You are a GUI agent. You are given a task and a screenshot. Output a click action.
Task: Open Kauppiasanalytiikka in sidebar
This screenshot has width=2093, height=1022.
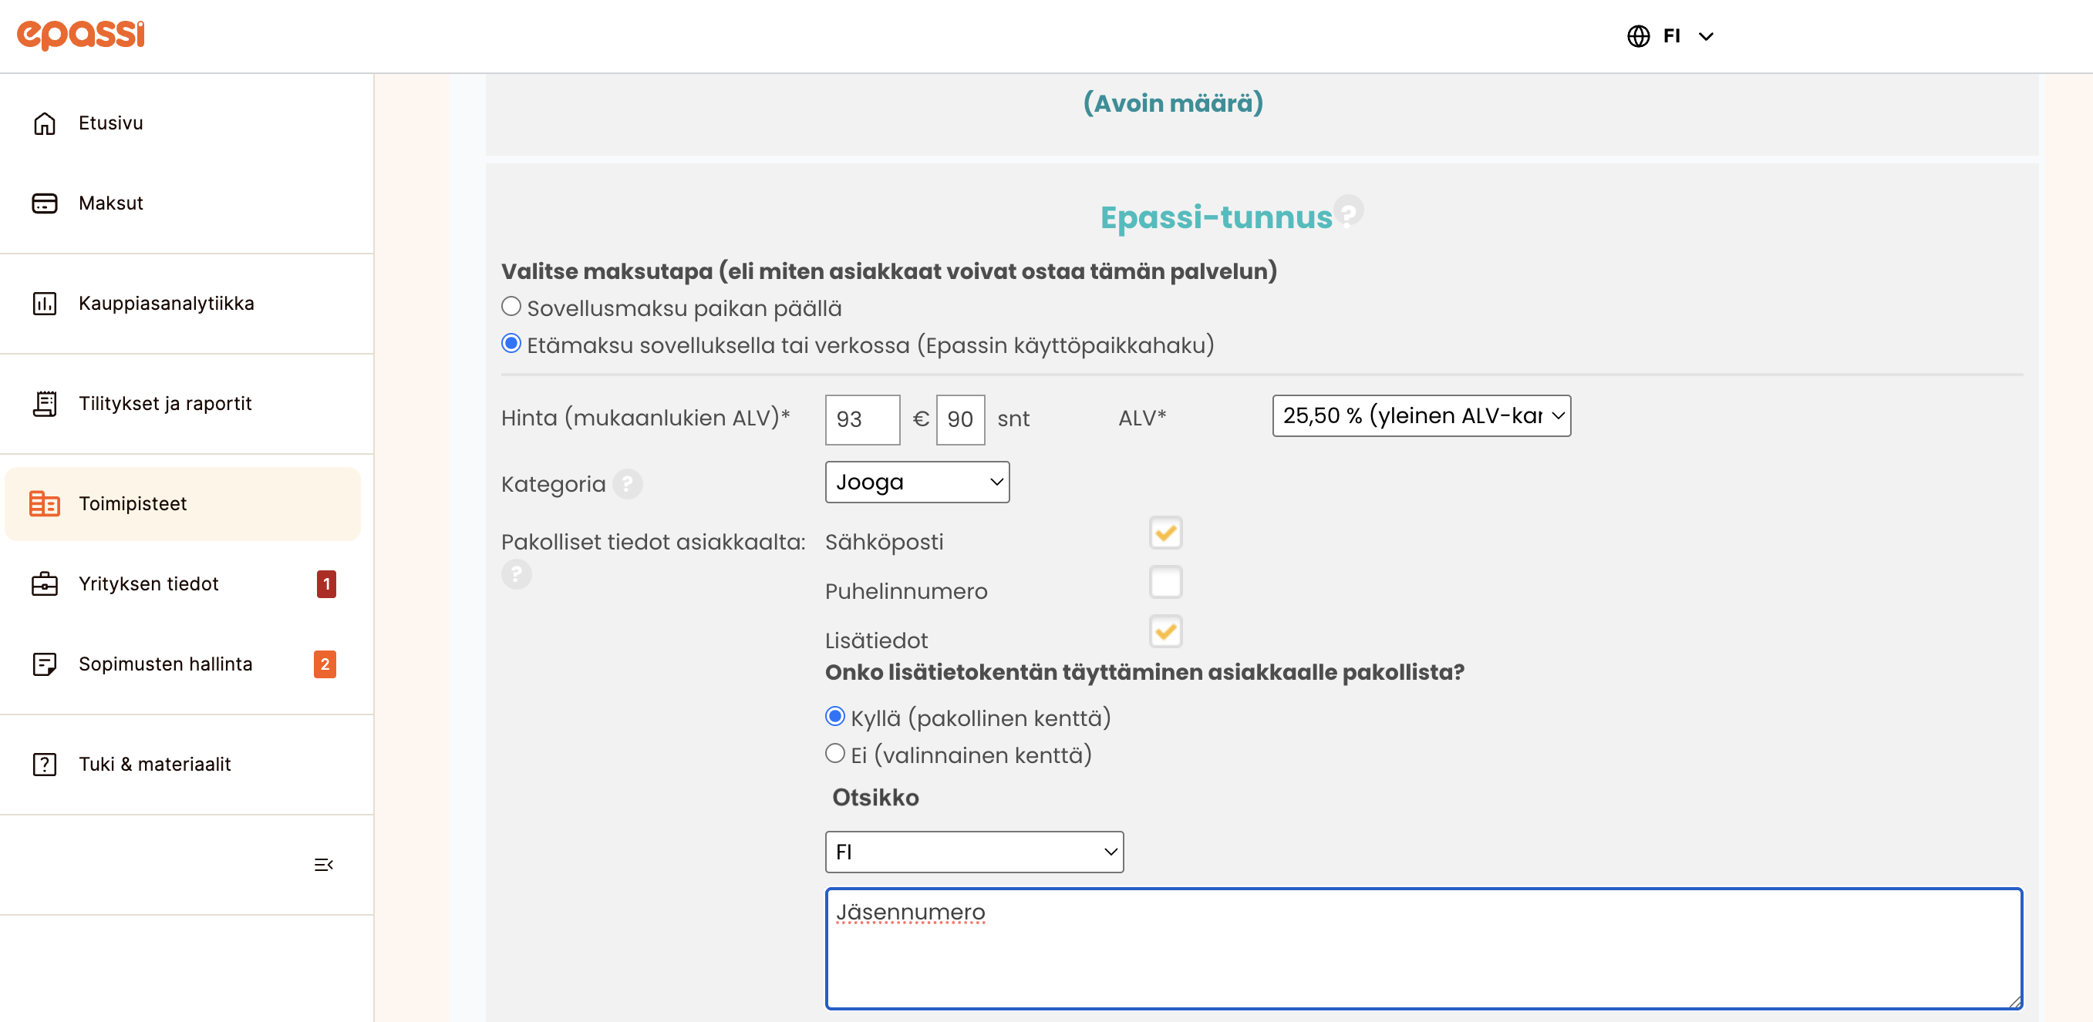183,304
